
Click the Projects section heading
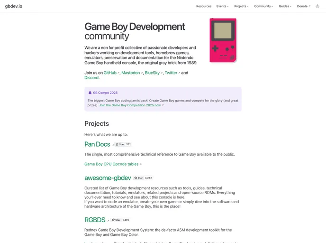[97, 124]
